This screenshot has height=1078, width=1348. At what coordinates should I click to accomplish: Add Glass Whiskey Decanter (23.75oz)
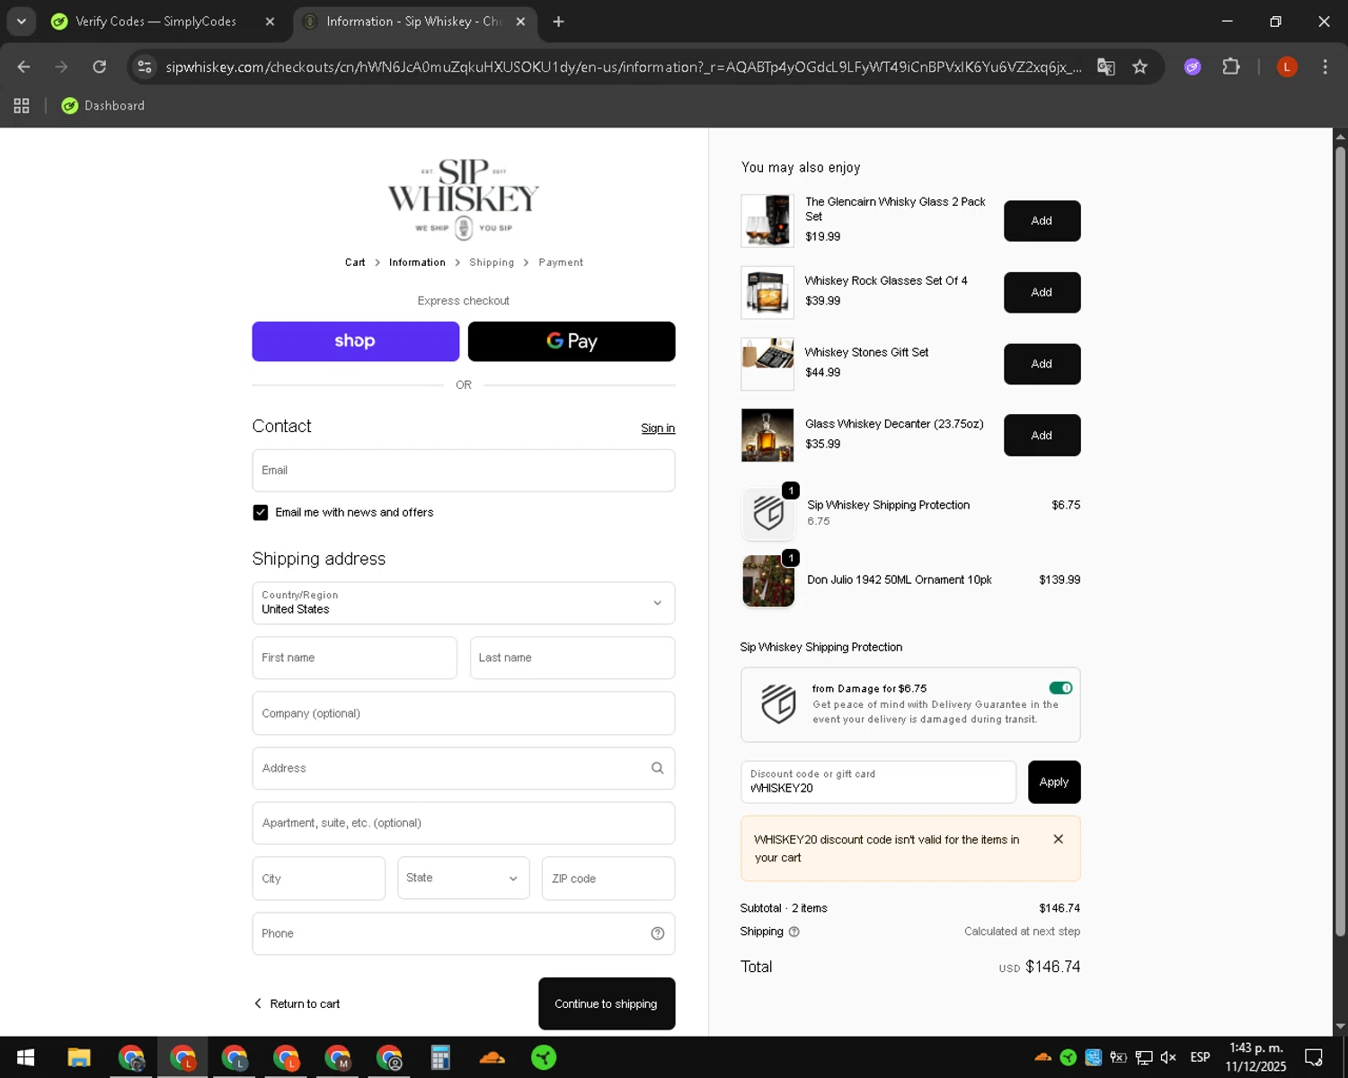coord(1042,436)
